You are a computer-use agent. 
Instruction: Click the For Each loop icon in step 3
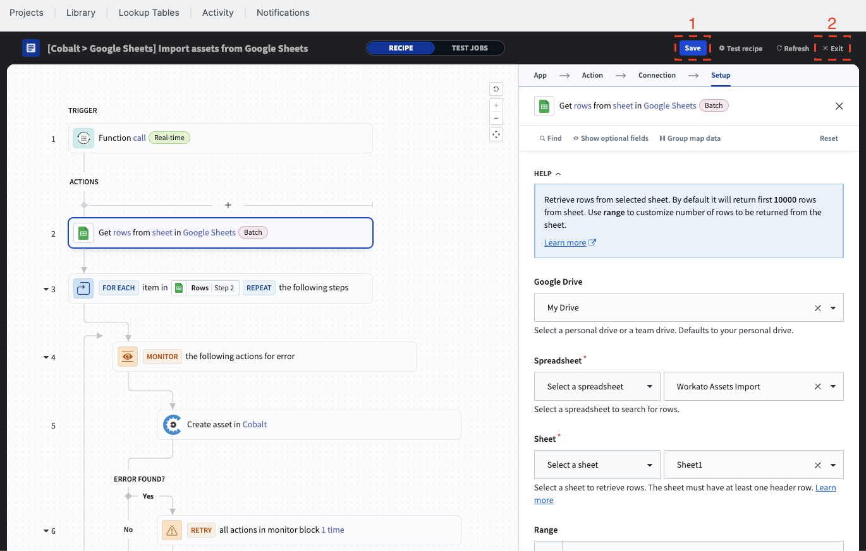click(x=83, y=288)
